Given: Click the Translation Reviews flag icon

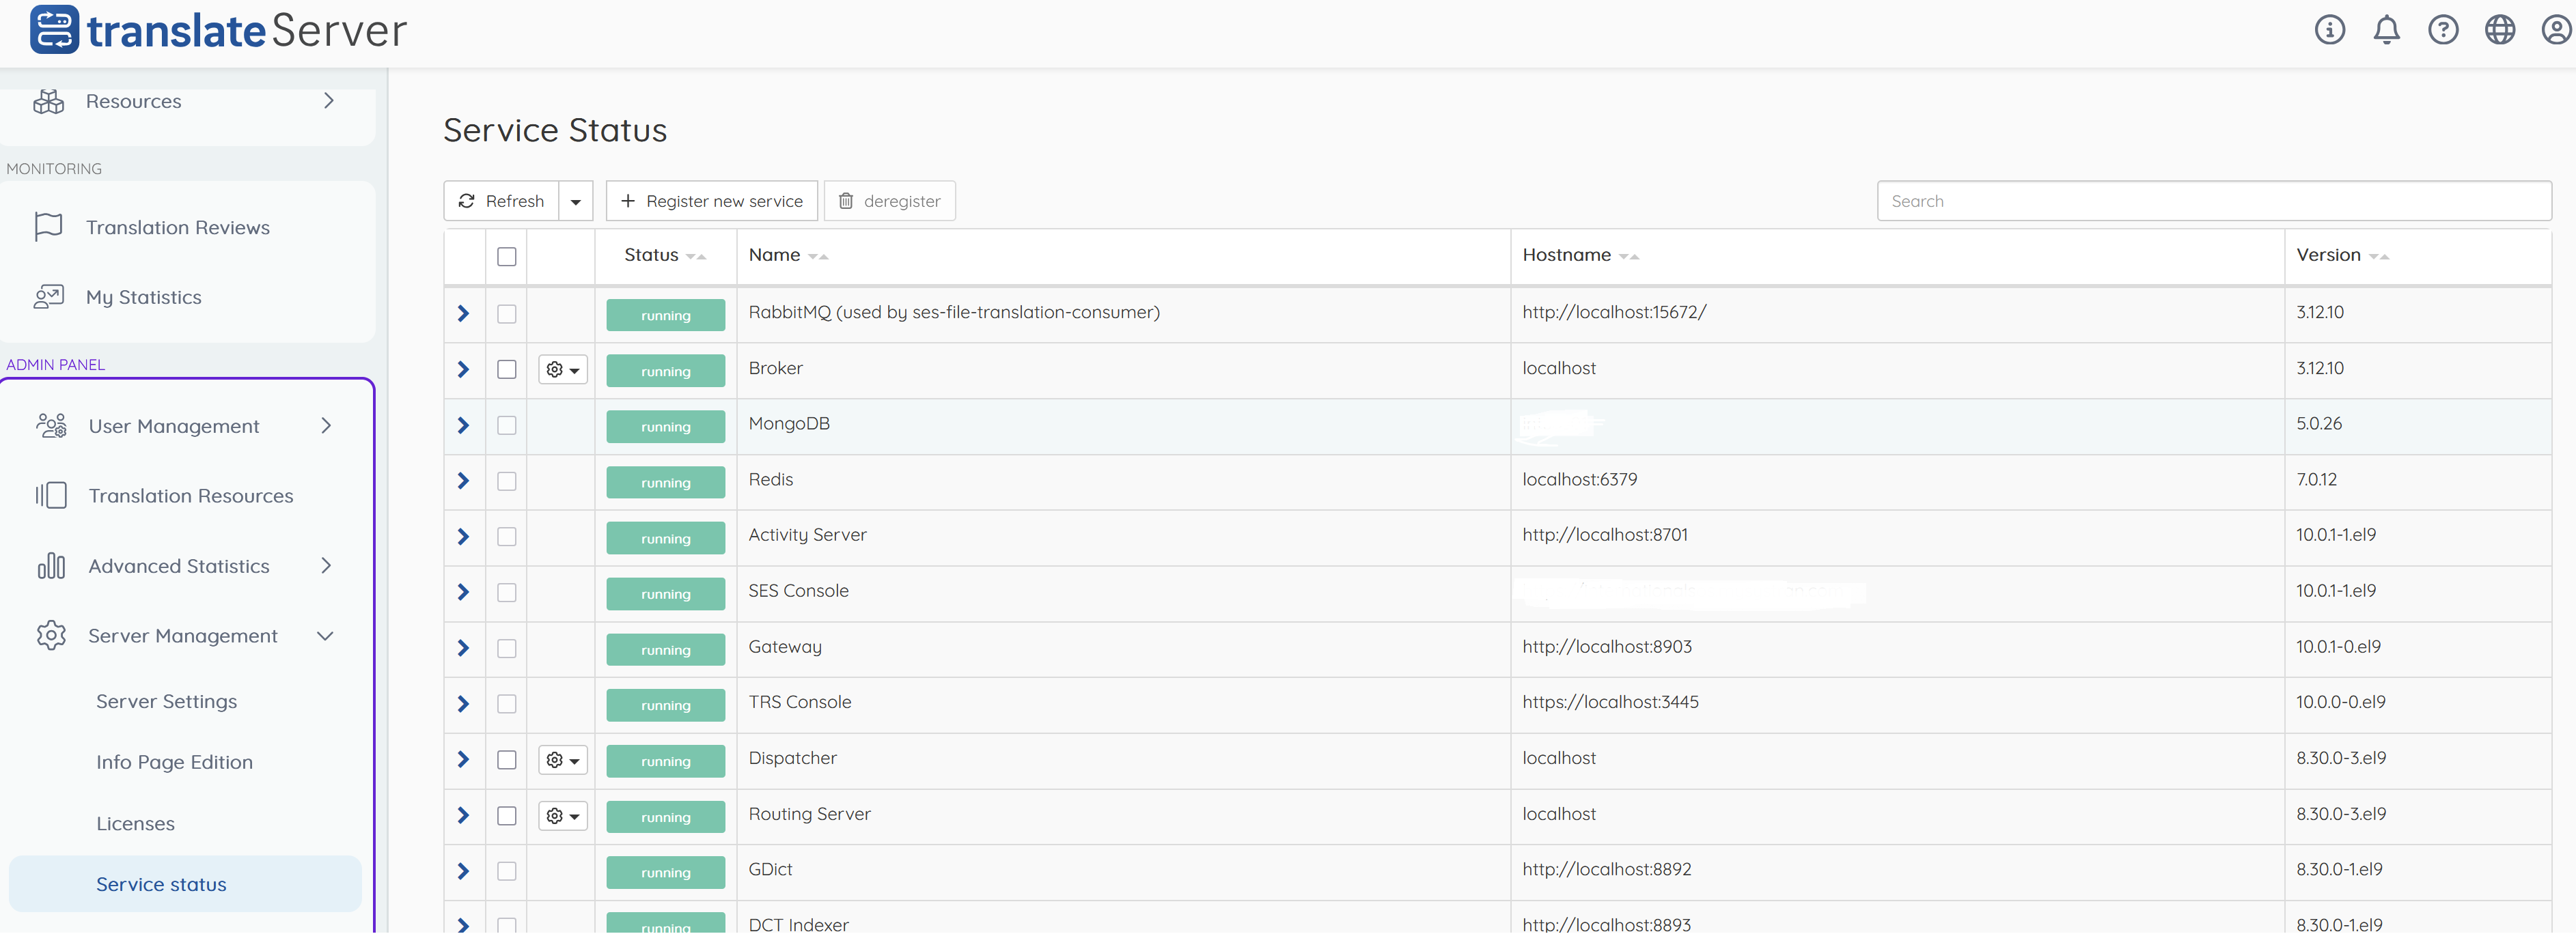Looking at the screenshot, I should click(48, 227).
